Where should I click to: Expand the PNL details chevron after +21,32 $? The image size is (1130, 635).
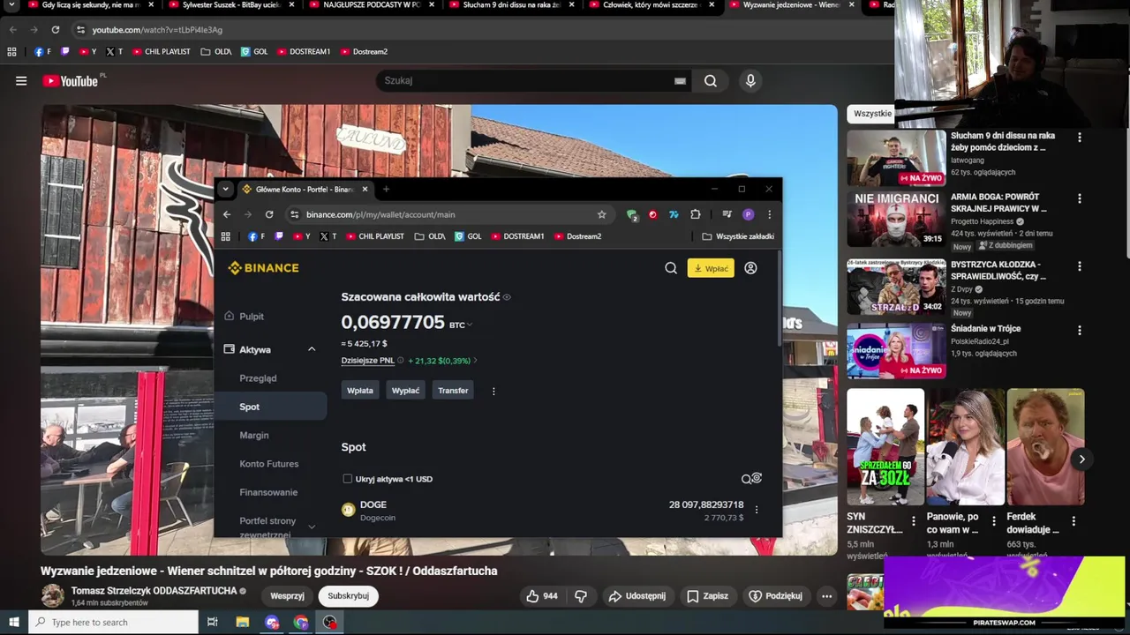[x=475, y=361]
